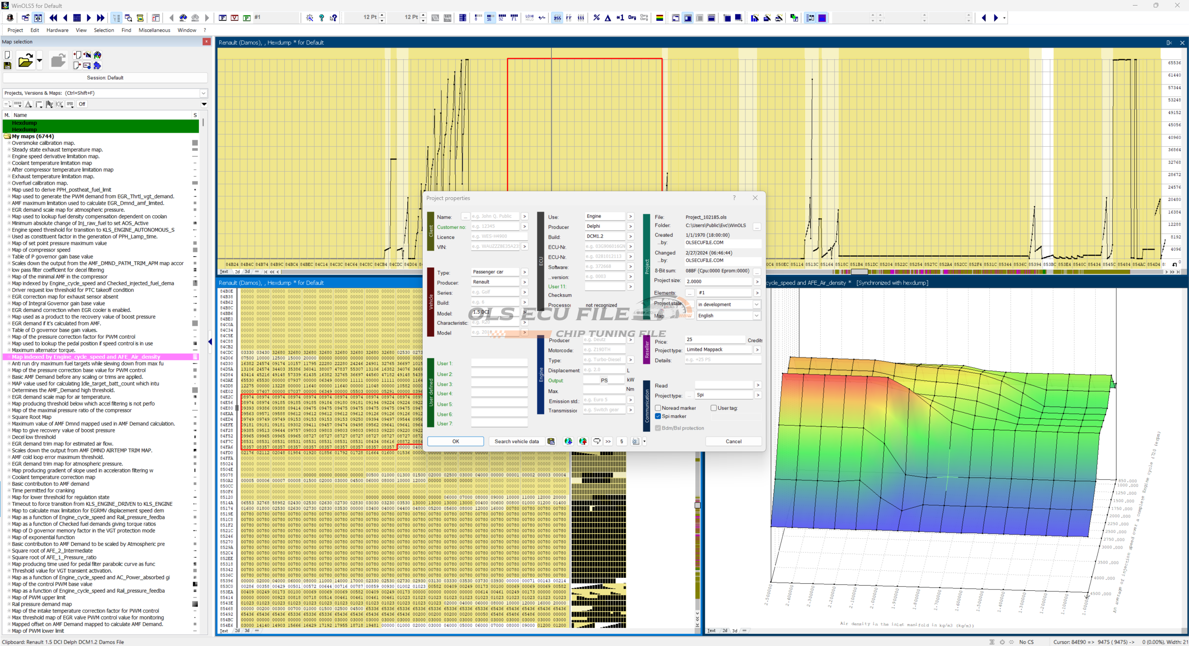Click the '>>' button in dialog bottom row
The width and height of the screenshot is (1189, 646).
pyautogui.click(x=608, y=441)
